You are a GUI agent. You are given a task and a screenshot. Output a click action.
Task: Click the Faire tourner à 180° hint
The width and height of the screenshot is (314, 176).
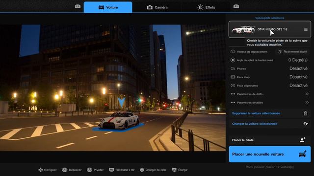122,170
